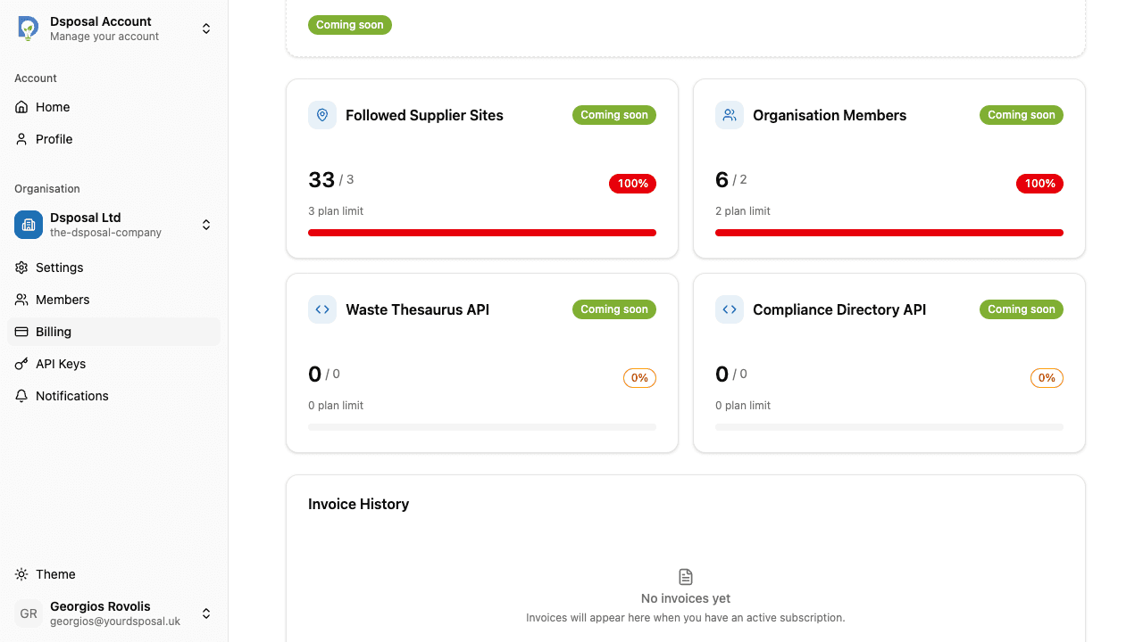Open Notifications via the bell icon

tap(21, 396)
